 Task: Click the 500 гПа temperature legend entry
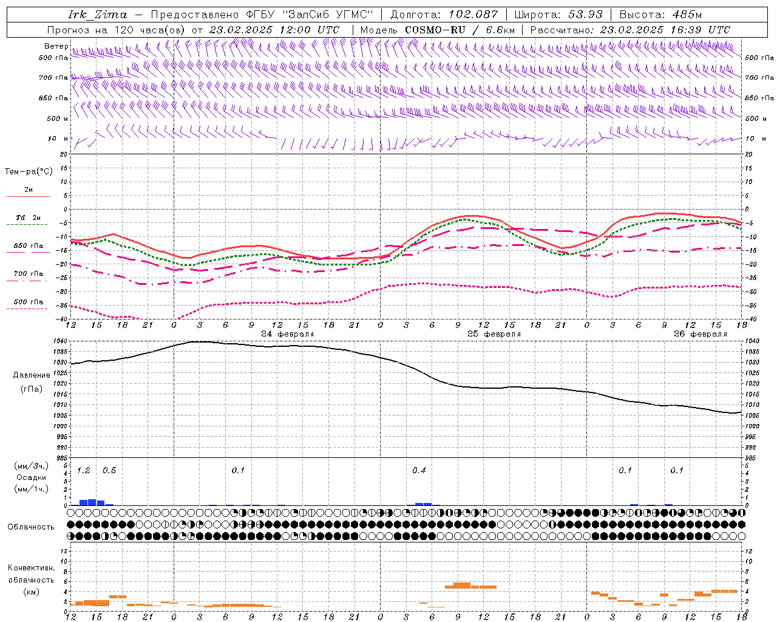point(29,302)
